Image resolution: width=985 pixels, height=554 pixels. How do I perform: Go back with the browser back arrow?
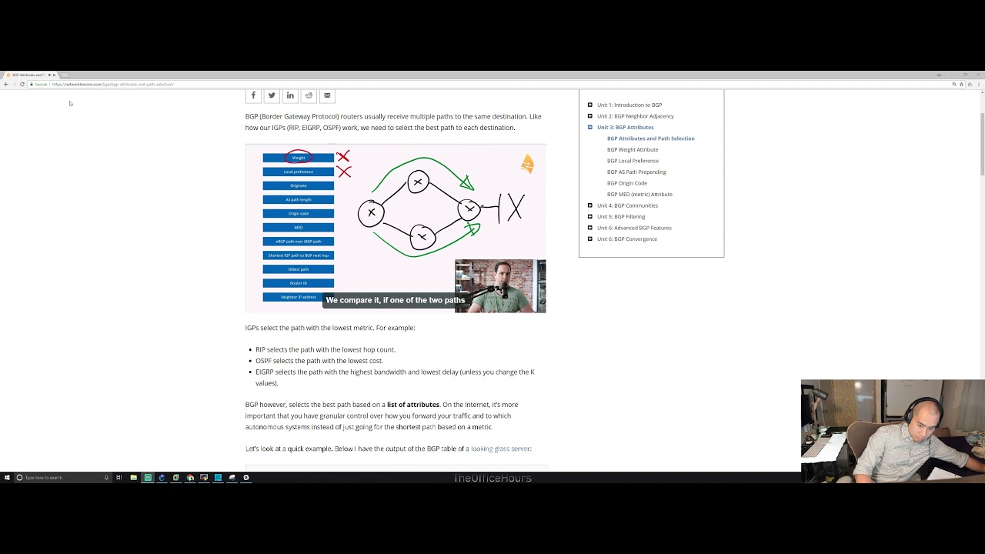[6, 84]
